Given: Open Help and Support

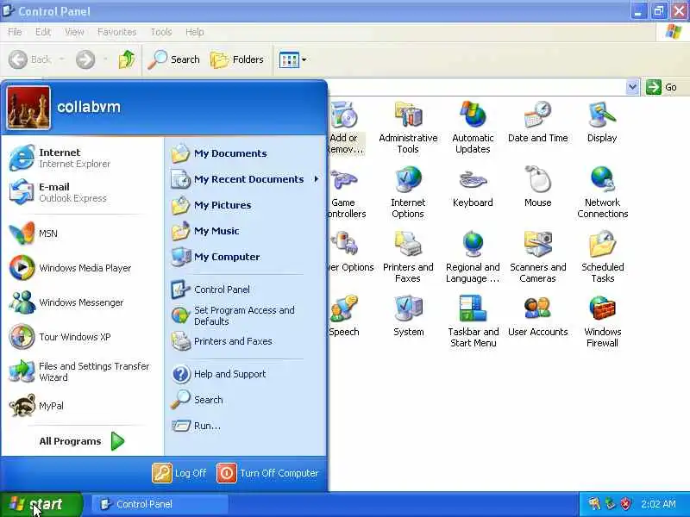Looking at the screenshot, I should click(245, 374).
